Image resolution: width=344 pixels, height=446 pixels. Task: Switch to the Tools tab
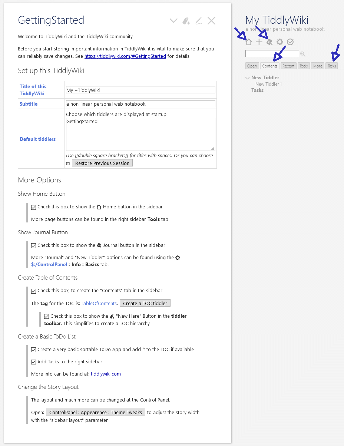(304, 66)
